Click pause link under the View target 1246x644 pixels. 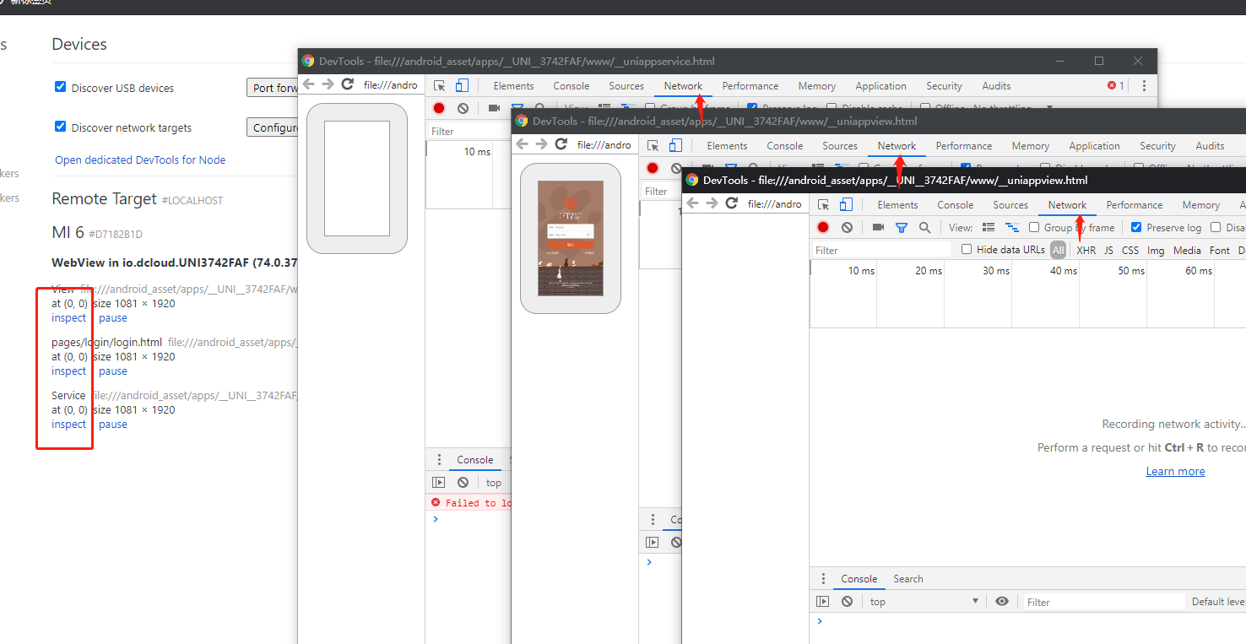(113, 318)
